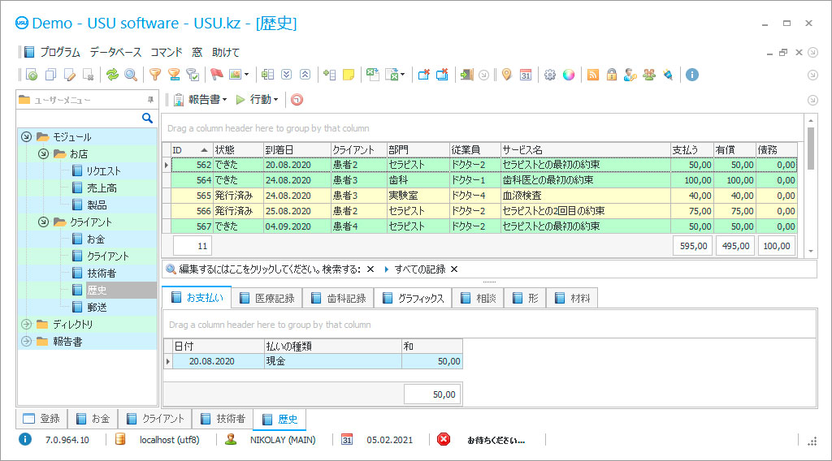Click the user menu search field
Image resolution: width=832 pixels, height=461 pixels.
(80, 118)
